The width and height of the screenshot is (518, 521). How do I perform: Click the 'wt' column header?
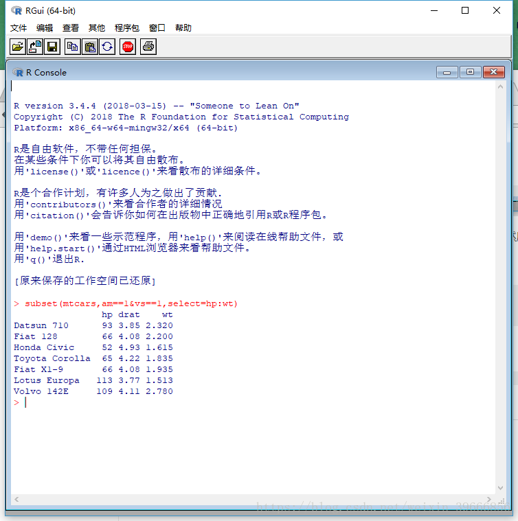coord(167,314)
